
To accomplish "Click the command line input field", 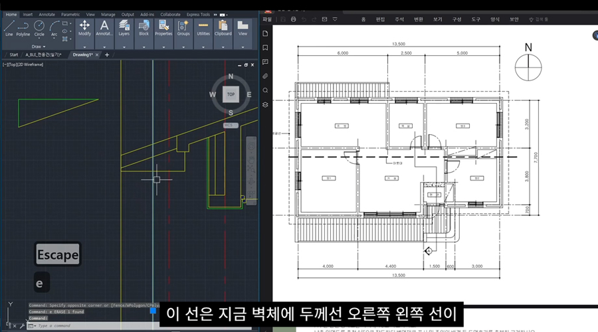I will pos(80,325).
